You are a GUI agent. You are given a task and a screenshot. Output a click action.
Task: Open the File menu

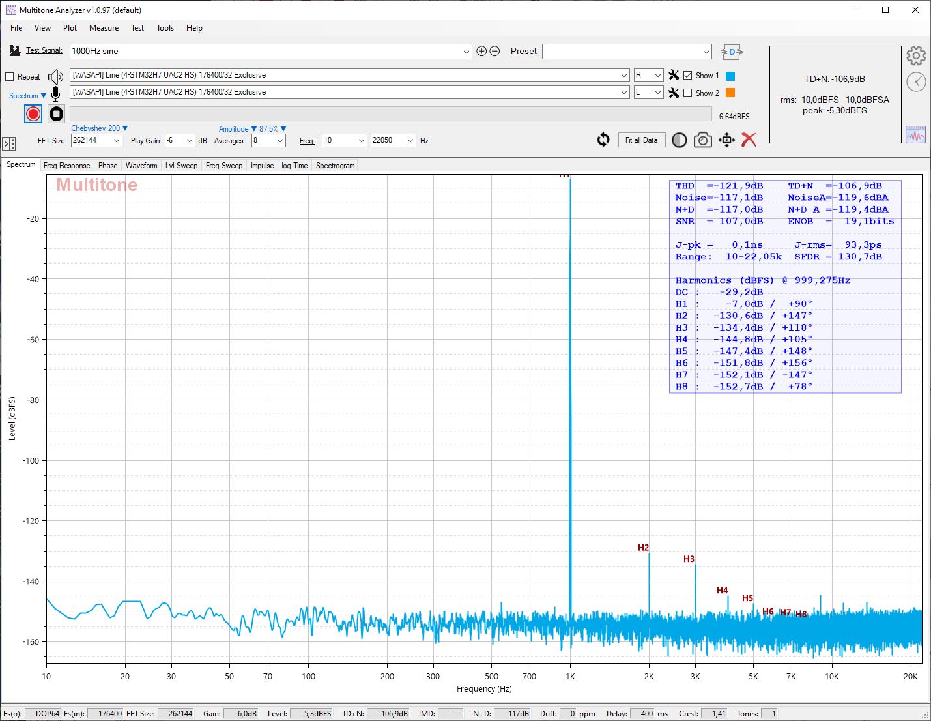click(16, 28)
